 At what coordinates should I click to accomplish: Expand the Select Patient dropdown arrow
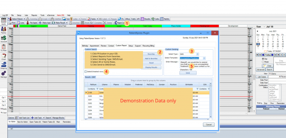click(x=24, y=19)
